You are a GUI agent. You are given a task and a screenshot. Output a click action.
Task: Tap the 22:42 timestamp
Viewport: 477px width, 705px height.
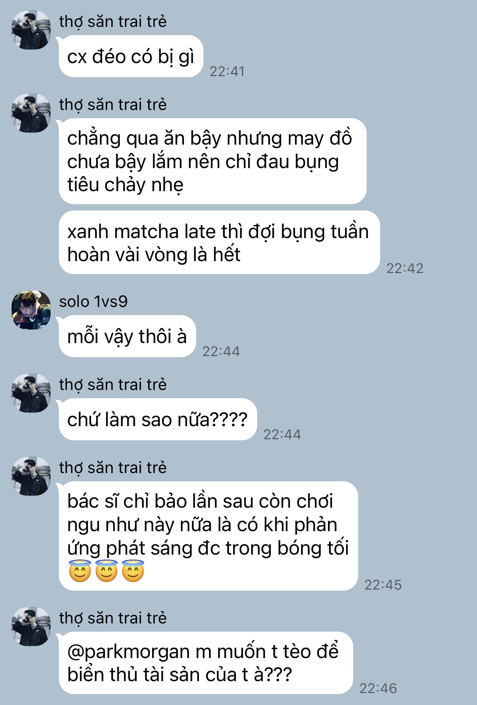405,268
